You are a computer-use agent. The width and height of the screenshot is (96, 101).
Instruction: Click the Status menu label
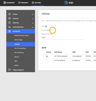pos(15,14)
